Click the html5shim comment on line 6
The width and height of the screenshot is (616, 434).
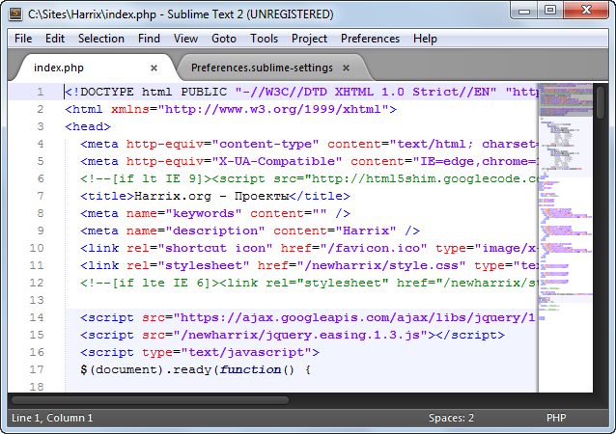309,178
